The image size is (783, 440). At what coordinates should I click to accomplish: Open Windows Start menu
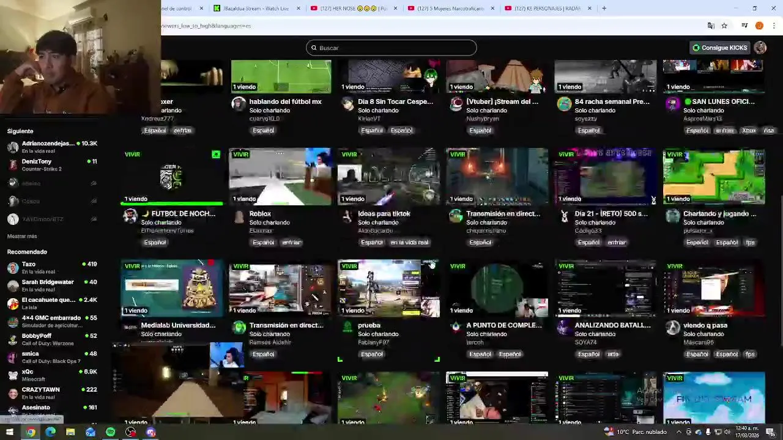click(10, 432)
